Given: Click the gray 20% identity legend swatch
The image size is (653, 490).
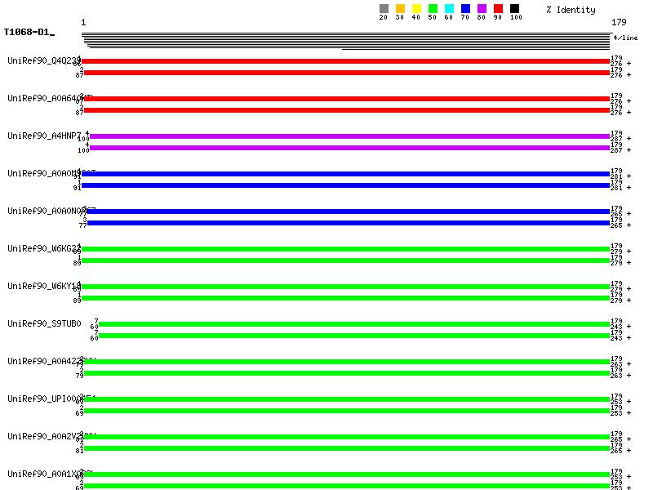Looking at the screenshot, I should (x=384, y=9).
